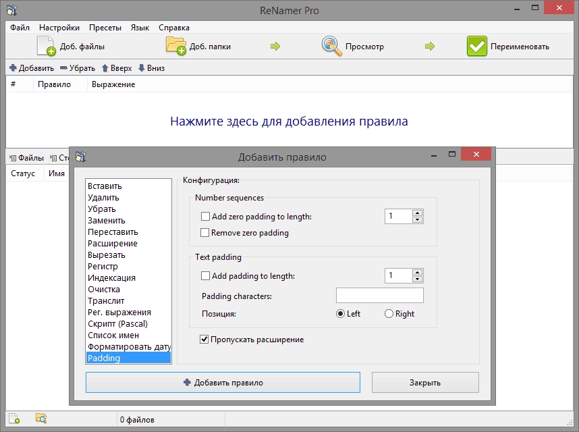579x432 pixels.
Task: Click the Закрыть button
Action: click(x=425, y=383)
